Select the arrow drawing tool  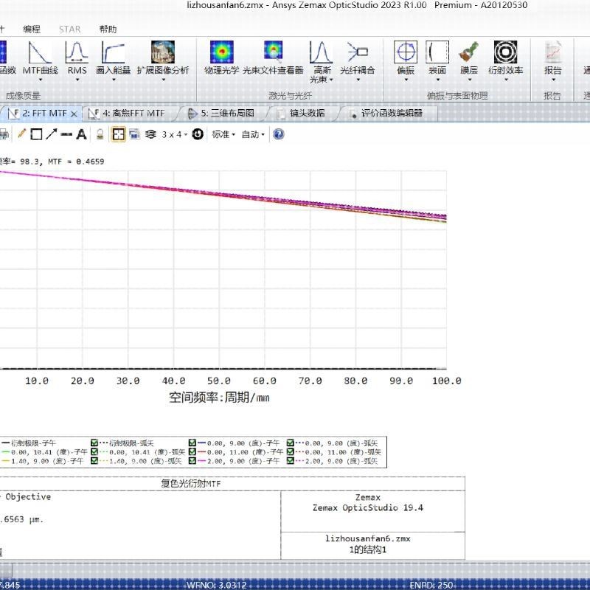point(51,134)
